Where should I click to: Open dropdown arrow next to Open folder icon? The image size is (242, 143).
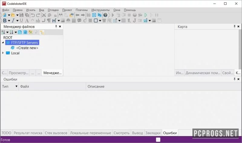click(x=17, y=15)
